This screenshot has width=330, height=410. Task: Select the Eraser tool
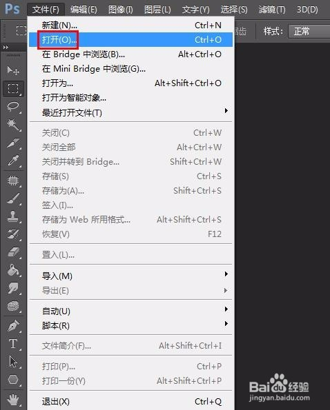[x=13, y=252]
